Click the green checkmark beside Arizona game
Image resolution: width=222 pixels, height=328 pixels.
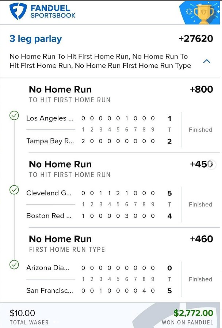[x=14, y=264]
